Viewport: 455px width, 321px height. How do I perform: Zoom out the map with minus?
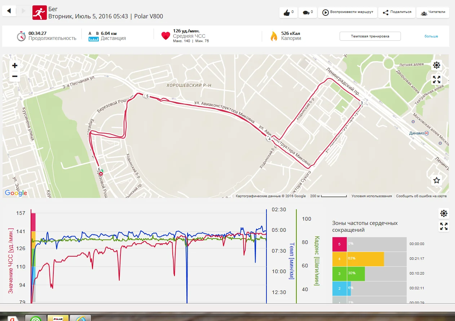(x=15, y=76)
